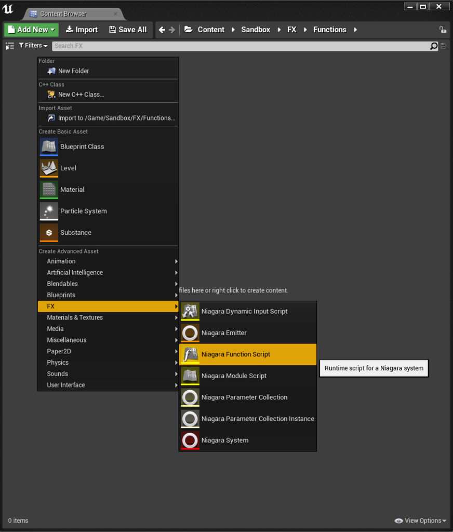
Task: Click the Blueprint Class label
Action: [82, 147]
